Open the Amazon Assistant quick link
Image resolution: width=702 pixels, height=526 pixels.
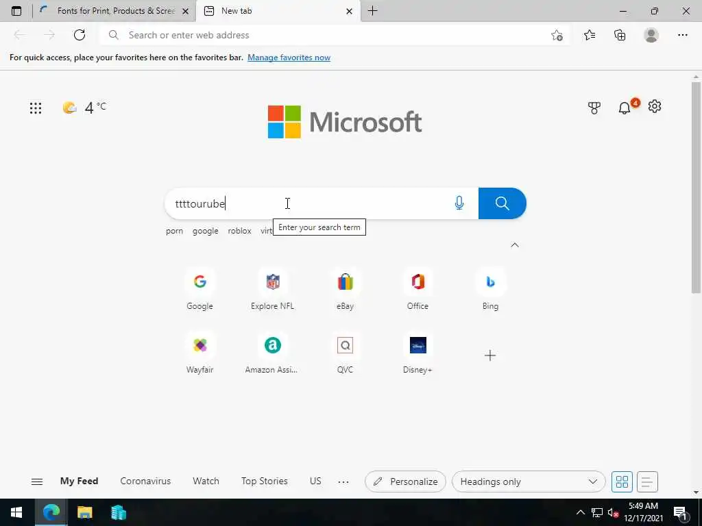(x=272, y=353)
